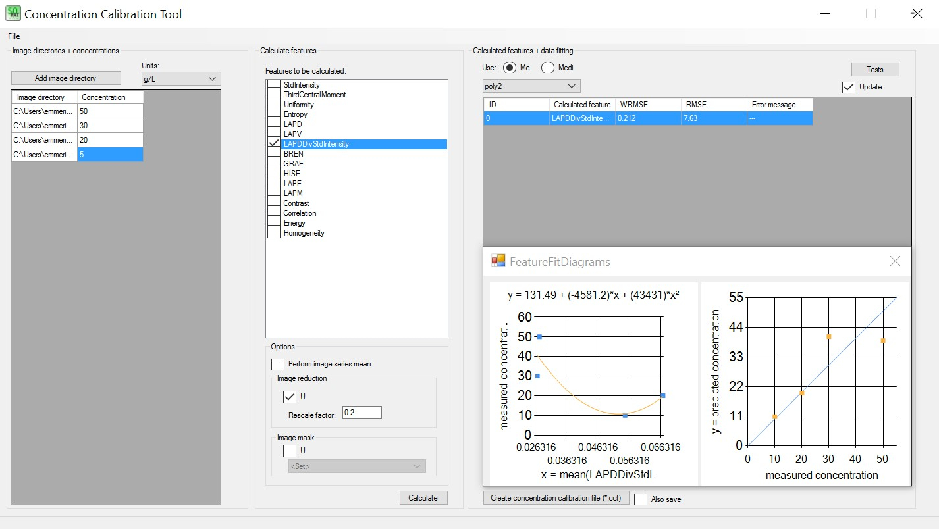Check the Entropy feature checkbox
The image size is (939, 529).
pos(274,114)
